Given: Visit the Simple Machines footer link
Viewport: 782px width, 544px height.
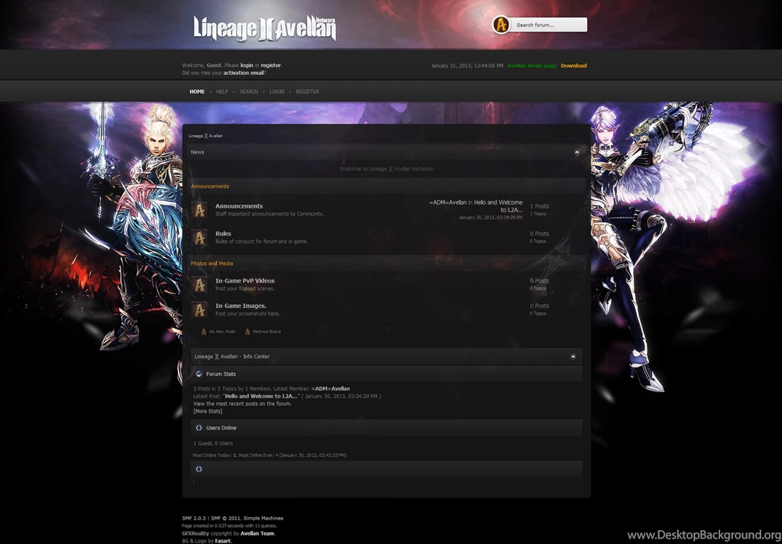Looking at the screenshot, I should [263, 519].
